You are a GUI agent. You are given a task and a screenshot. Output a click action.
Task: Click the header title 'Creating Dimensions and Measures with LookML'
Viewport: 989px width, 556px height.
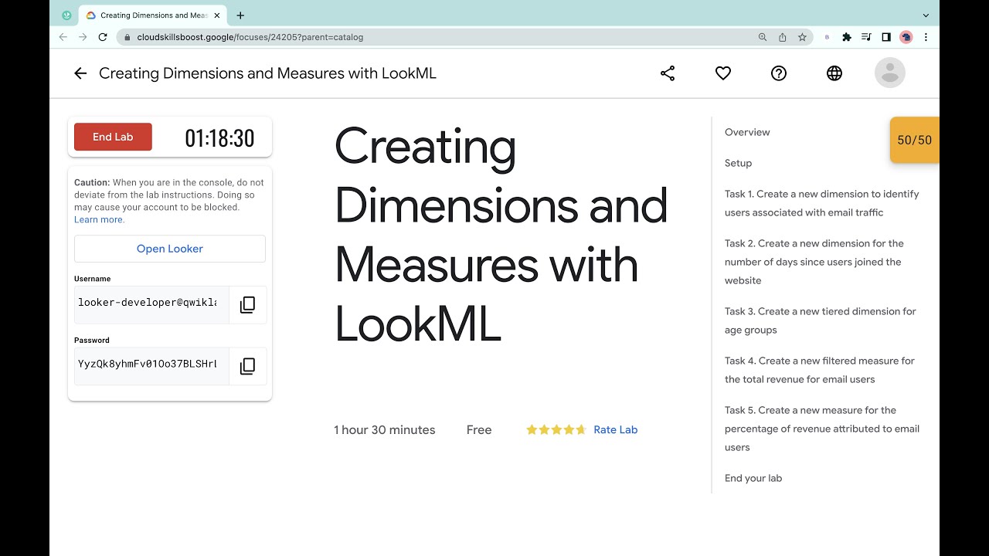pyautogui.click(x=267, y=73)
